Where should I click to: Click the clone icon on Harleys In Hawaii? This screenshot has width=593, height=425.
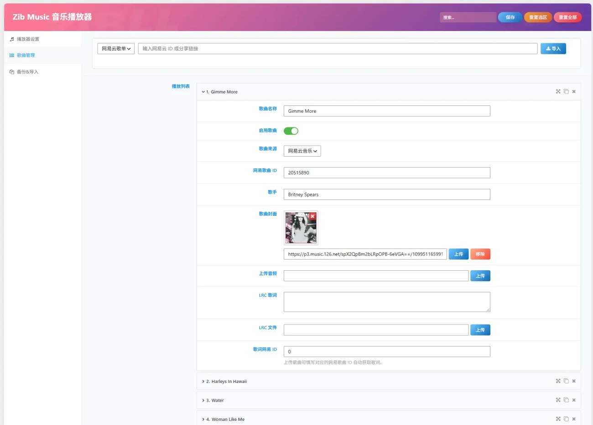click(566, 381)
